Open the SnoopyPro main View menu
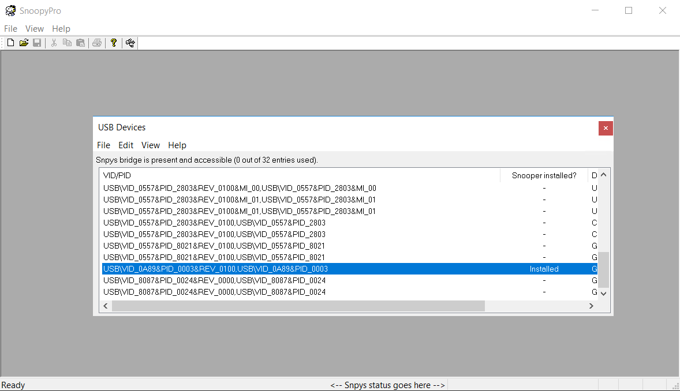This screenshot has width=680, height=391. pyautogui.click(x=35, y=29)
